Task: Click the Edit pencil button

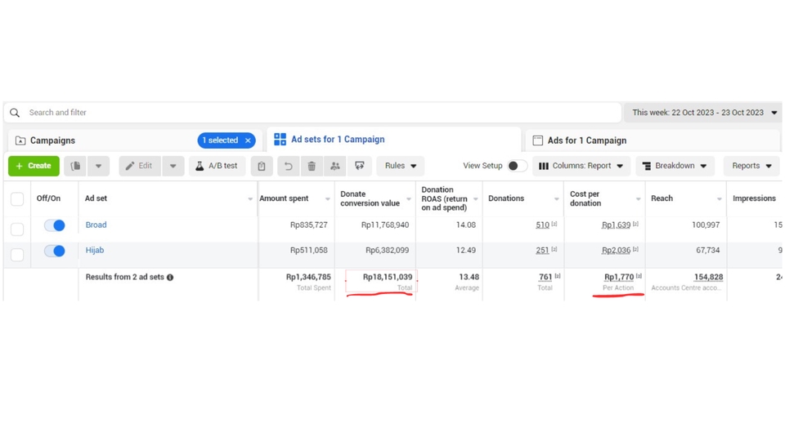Action: coord(140,166)
